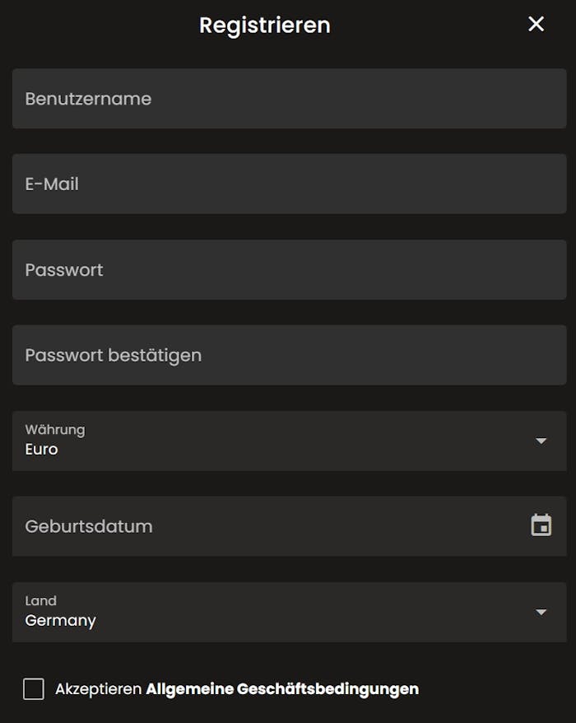Click the chevron beside the Land field
Screen dimensions: 576x723
pos(541,612)
